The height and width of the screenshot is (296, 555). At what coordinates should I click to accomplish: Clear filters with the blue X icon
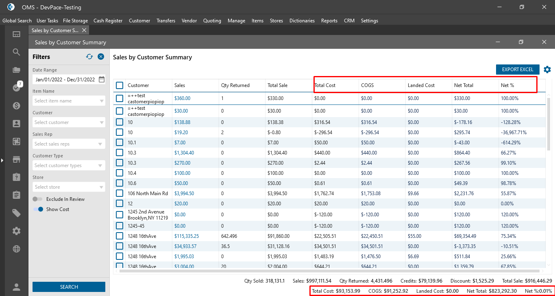click(101, 57)
